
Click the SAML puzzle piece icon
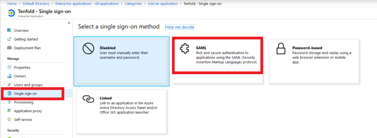point(185,49)
